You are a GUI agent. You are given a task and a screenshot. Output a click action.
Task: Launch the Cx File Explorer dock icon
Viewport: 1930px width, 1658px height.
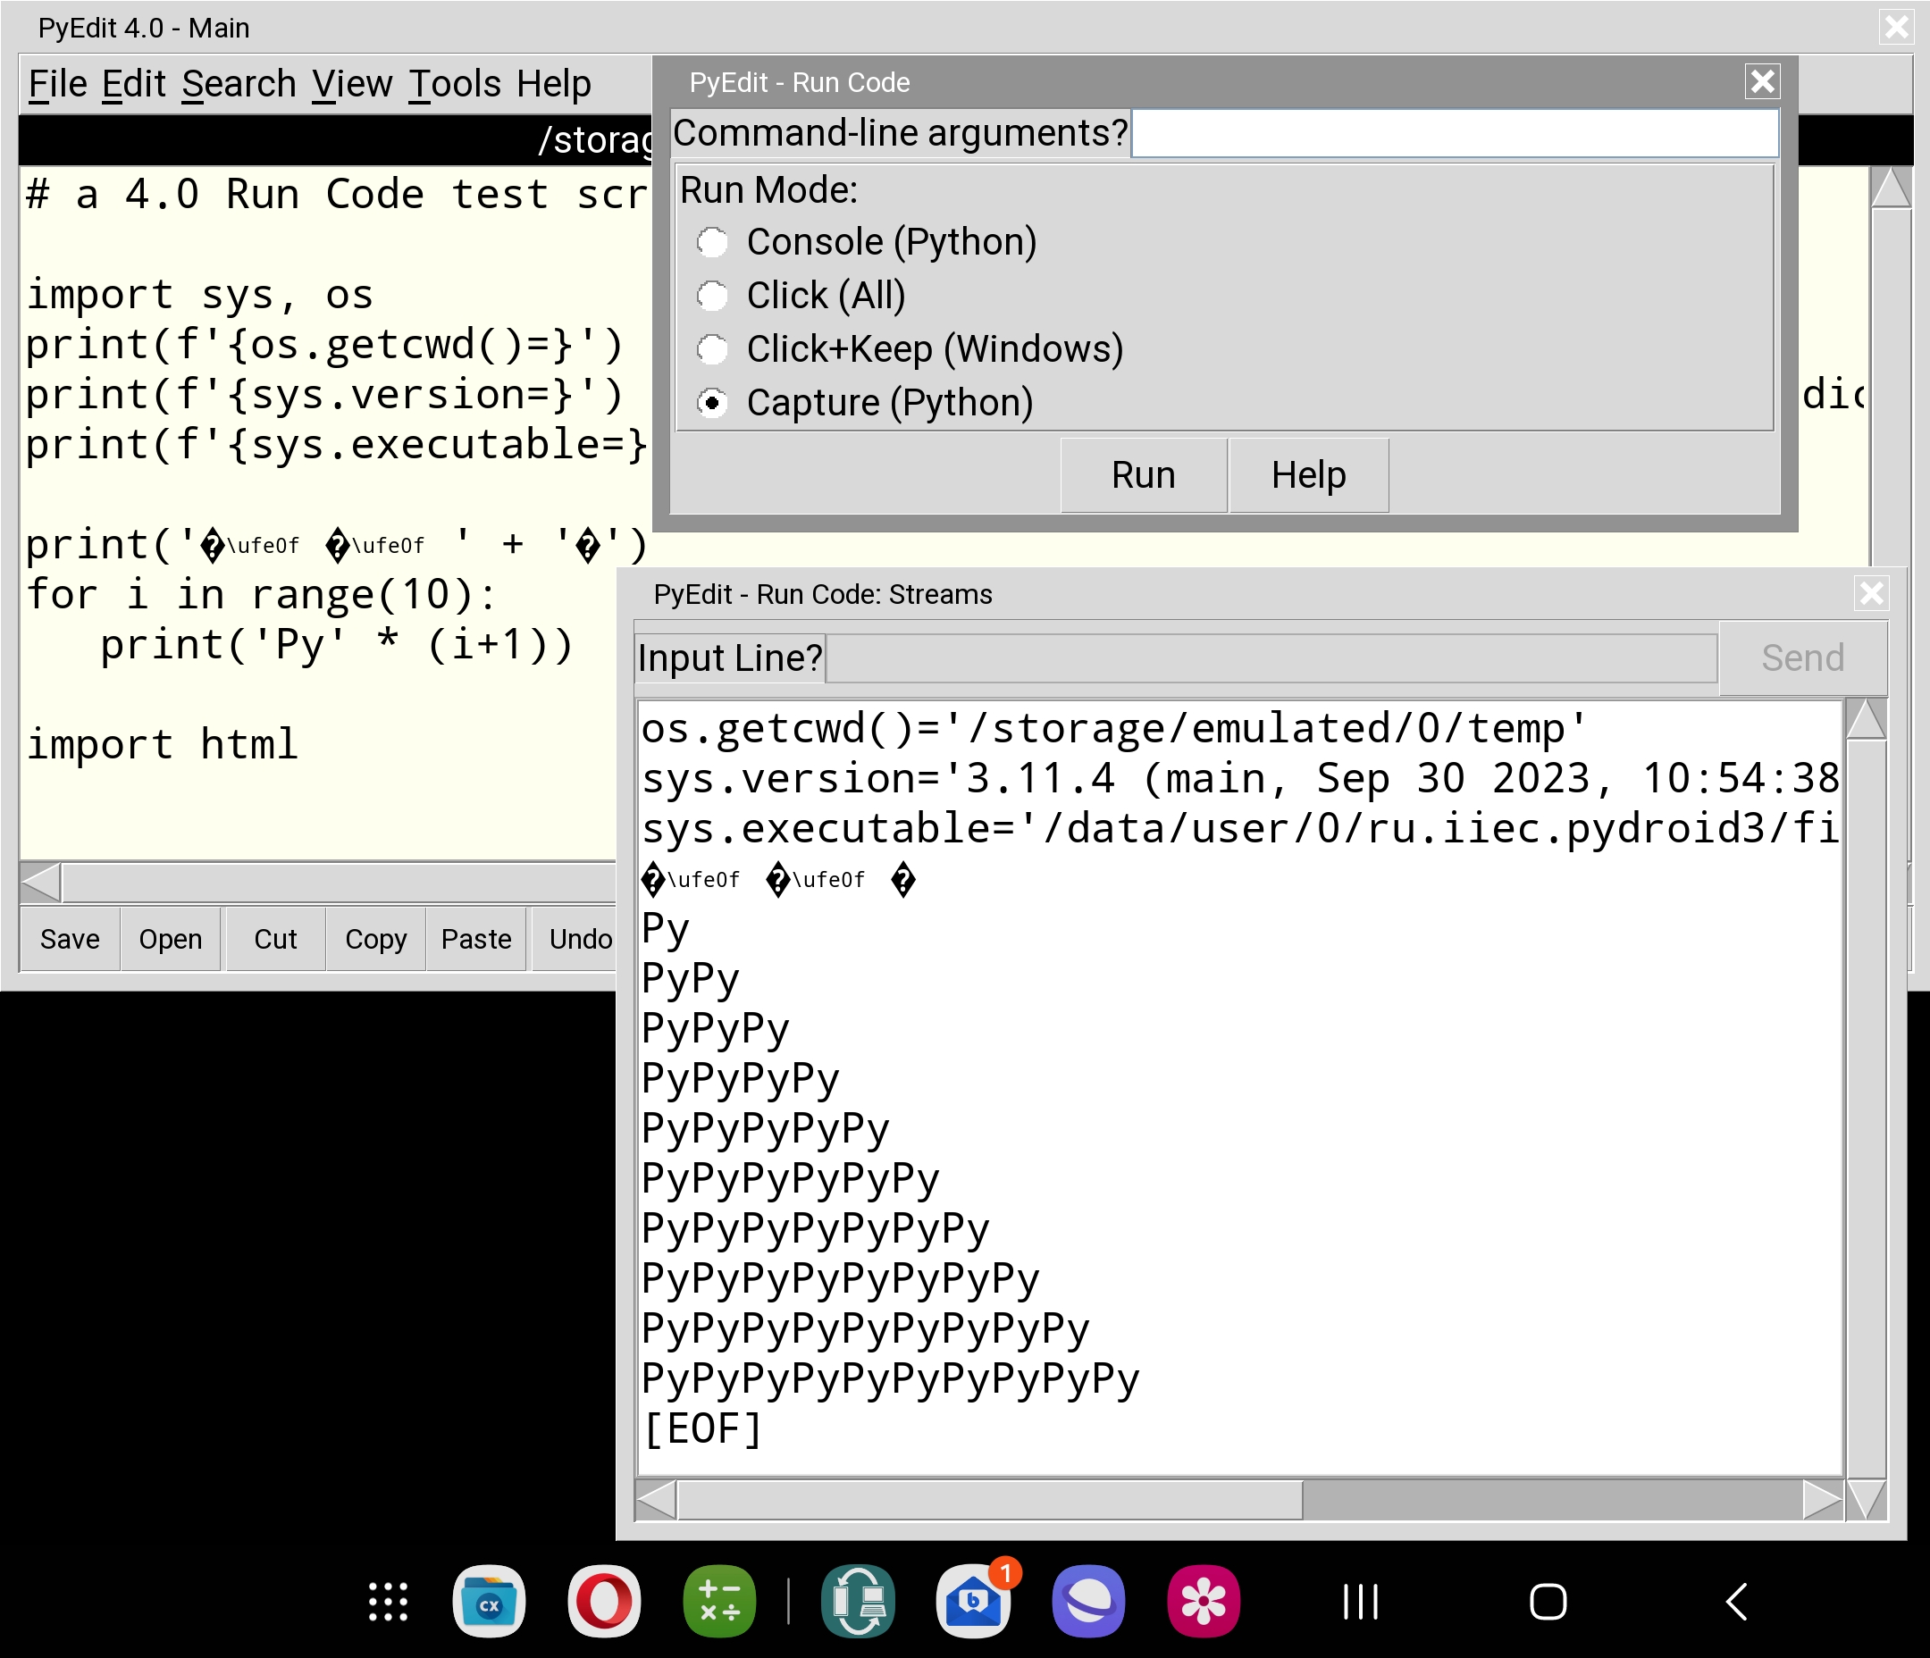tap(489, 1602)
